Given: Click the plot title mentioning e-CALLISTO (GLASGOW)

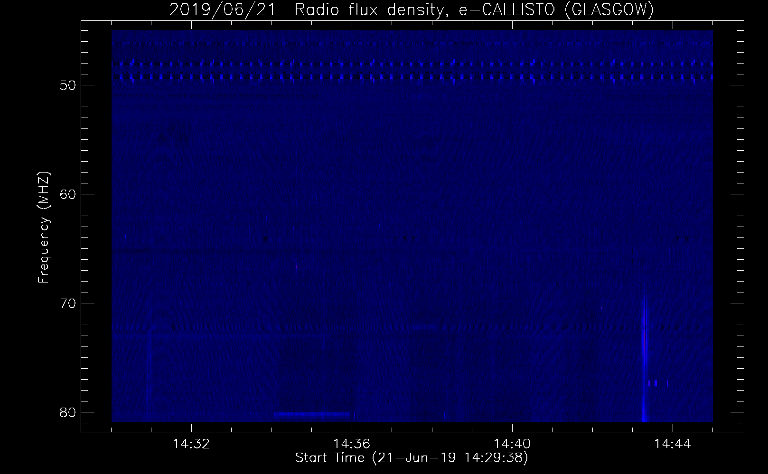Looking at the screenshot, I should click(x=412, y=9).
